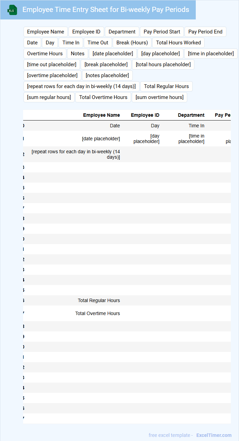Click the Total Overtime Hours table cell
The image size is (239, 441).
tap(98, 313)
